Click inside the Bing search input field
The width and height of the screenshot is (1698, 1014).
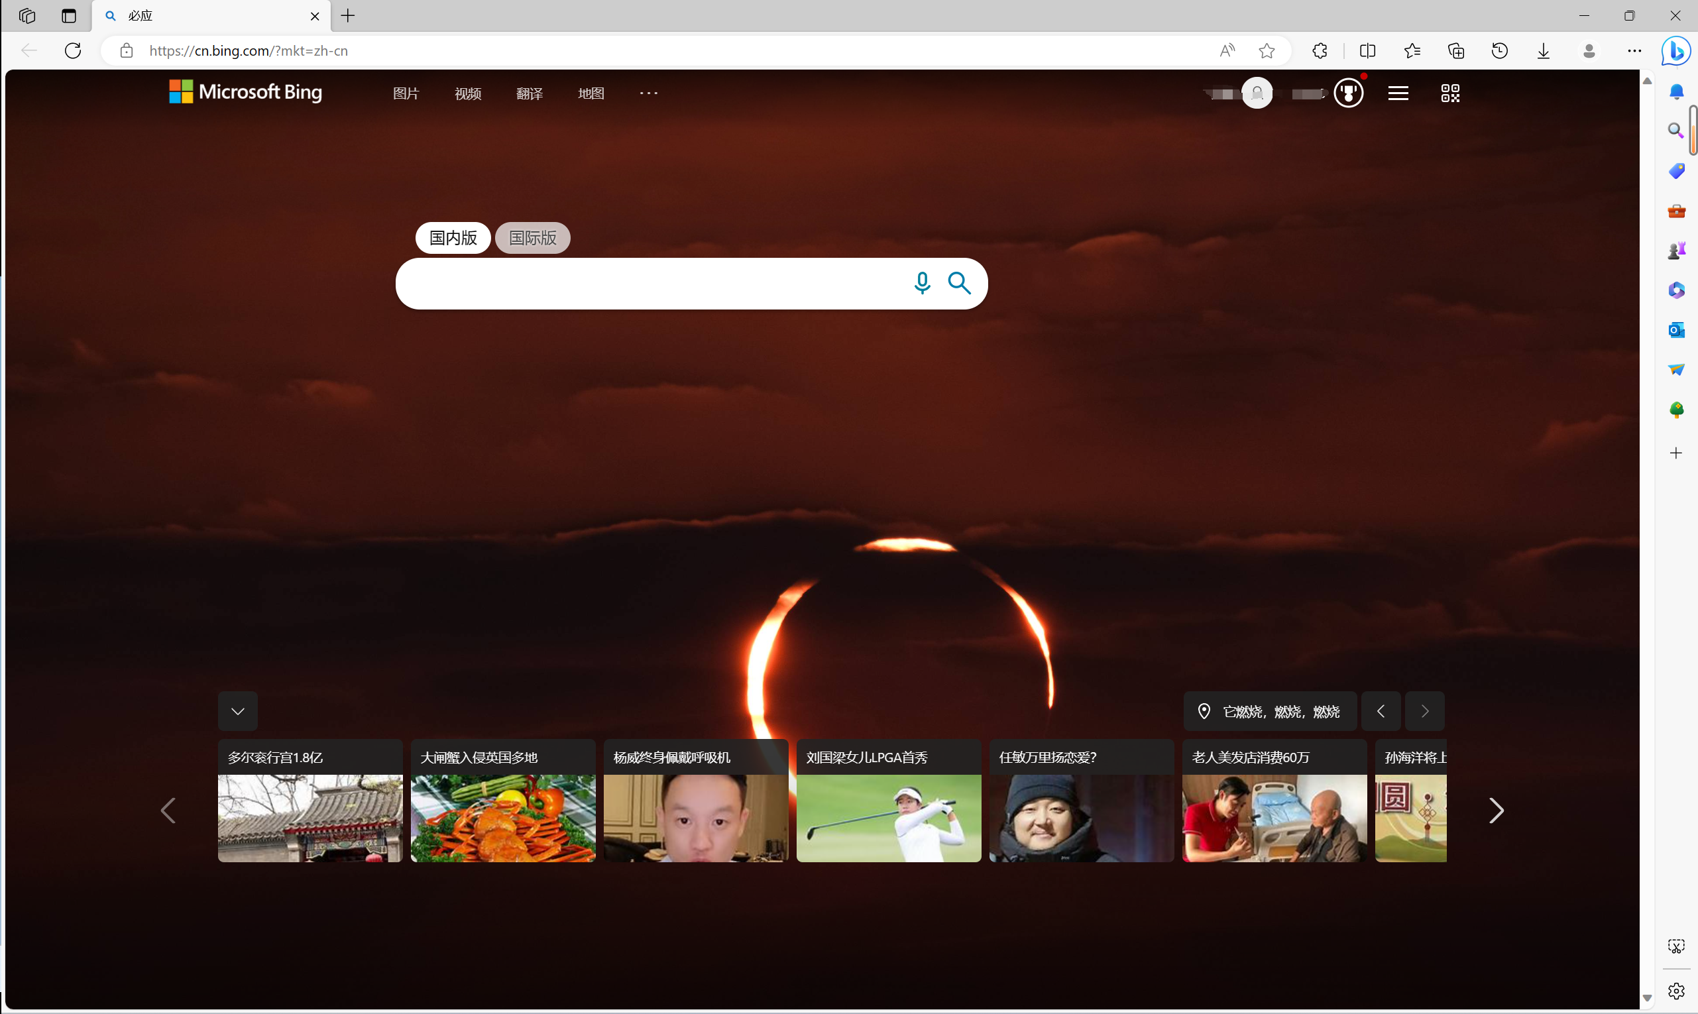pyautogui.click(x=649, y=284)
